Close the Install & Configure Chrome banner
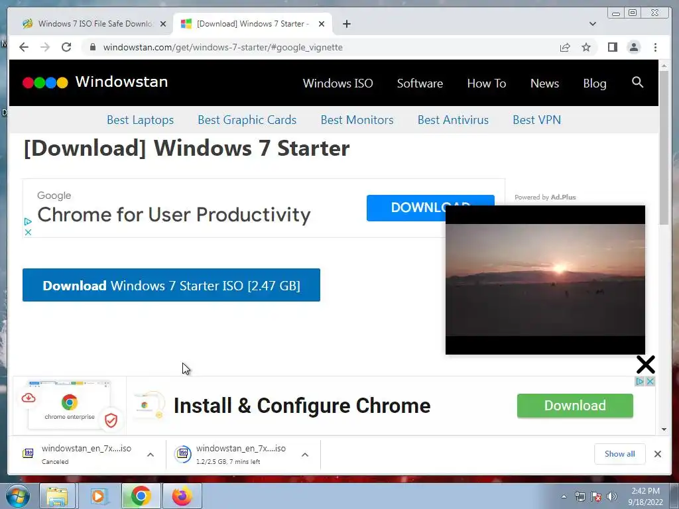 coord(650,381)
